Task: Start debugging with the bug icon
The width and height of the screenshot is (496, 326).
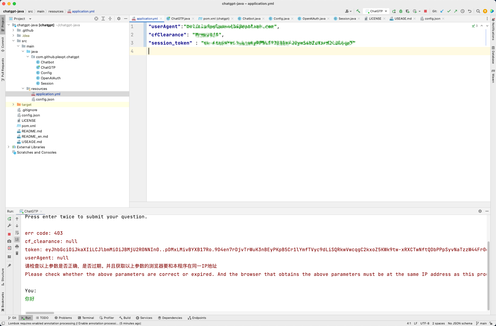Action: coord(401,11)
